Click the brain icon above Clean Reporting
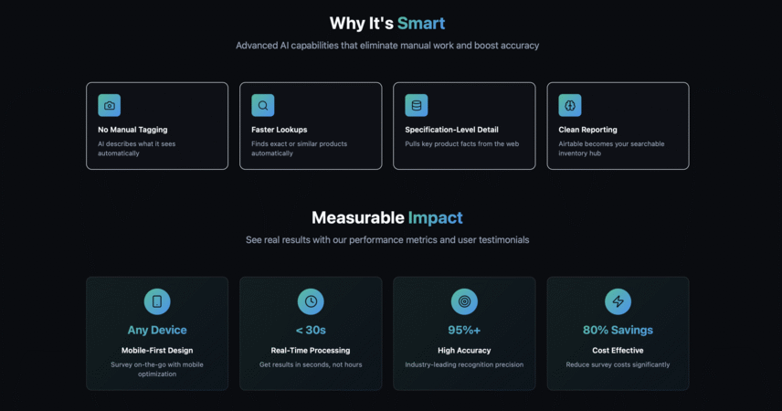 click(570, 105)
